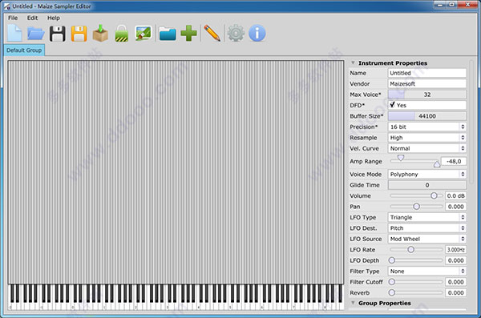
Task: Click the green plus add icon
Action: 188,33
